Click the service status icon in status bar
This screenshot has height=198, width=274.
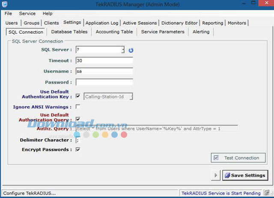coord(266,192)
